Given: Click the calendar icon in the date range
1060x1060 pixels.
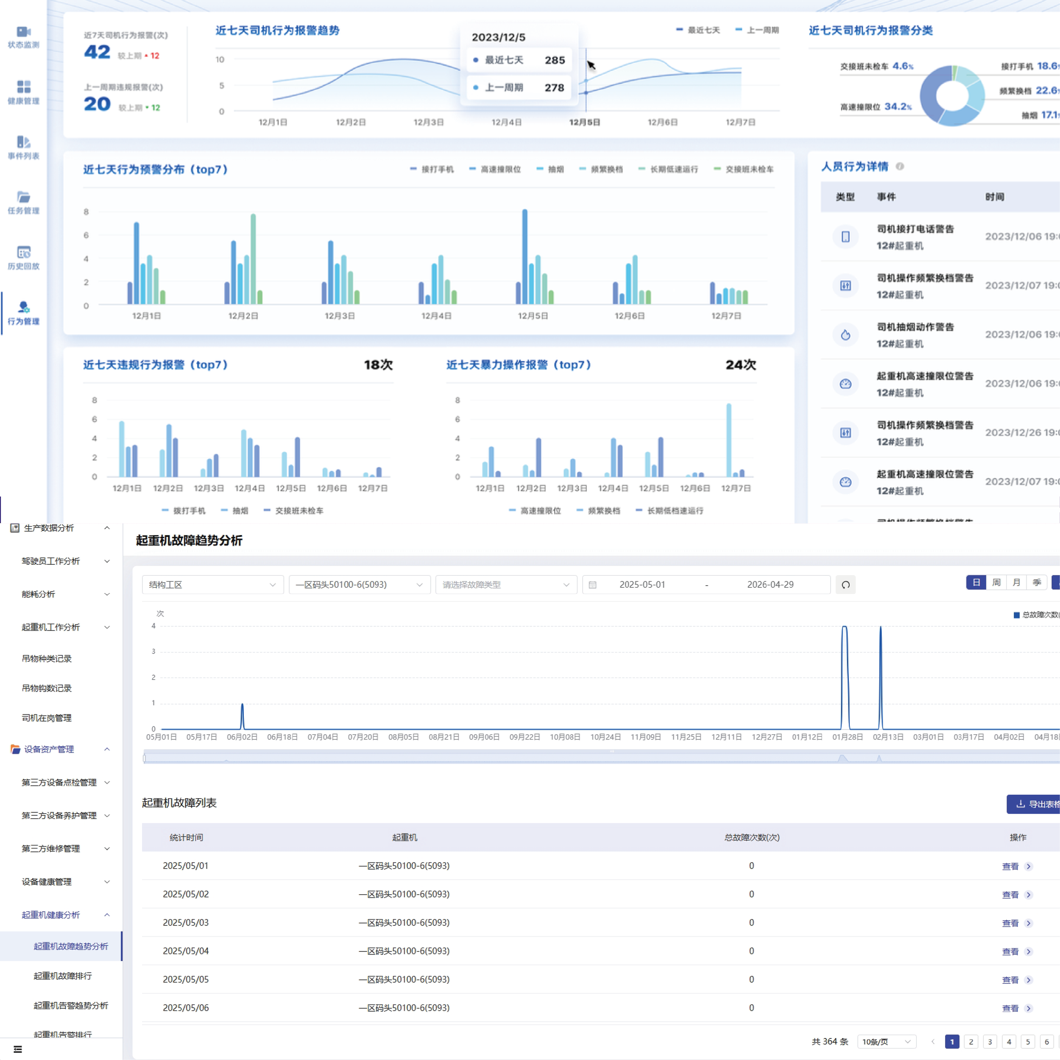Looking at the screenshot, I should coord(593,585).
